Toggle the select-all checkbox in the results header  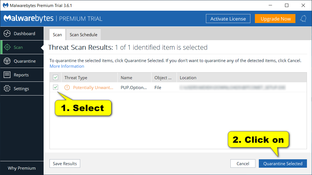tap(55, 77)
